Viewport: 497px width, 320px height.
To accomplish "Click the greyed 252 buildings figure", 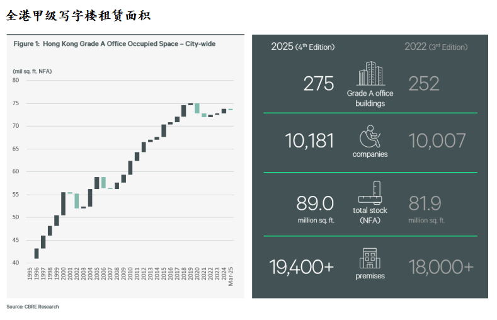I will [424, 84].
